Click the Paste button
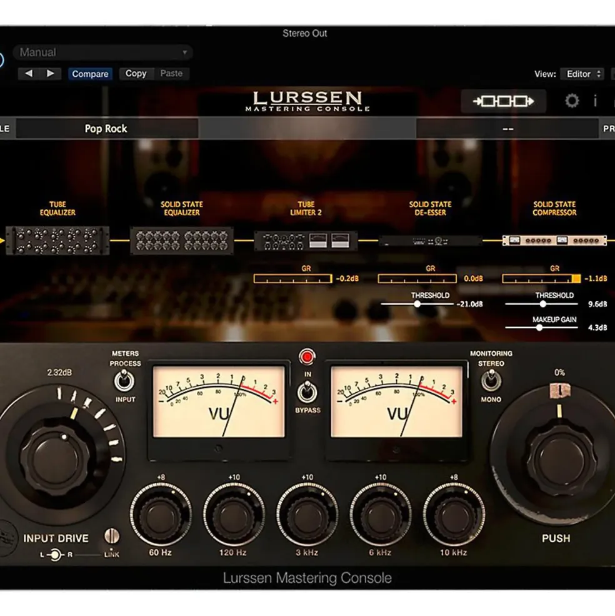Viewport: 615px width, 616px height. [171, 73]
